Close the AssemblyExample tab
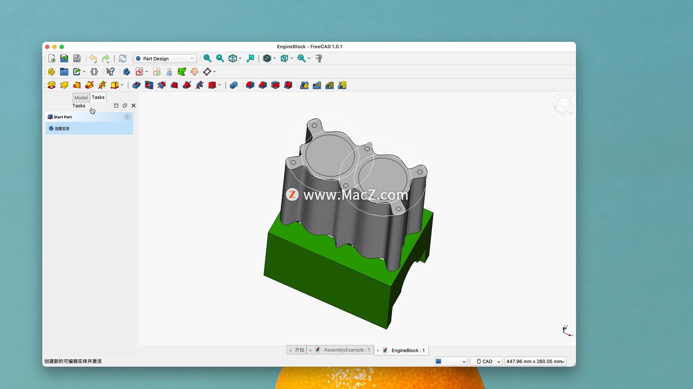The height and width of the screenshot is (389, 693). pos(310,350)
